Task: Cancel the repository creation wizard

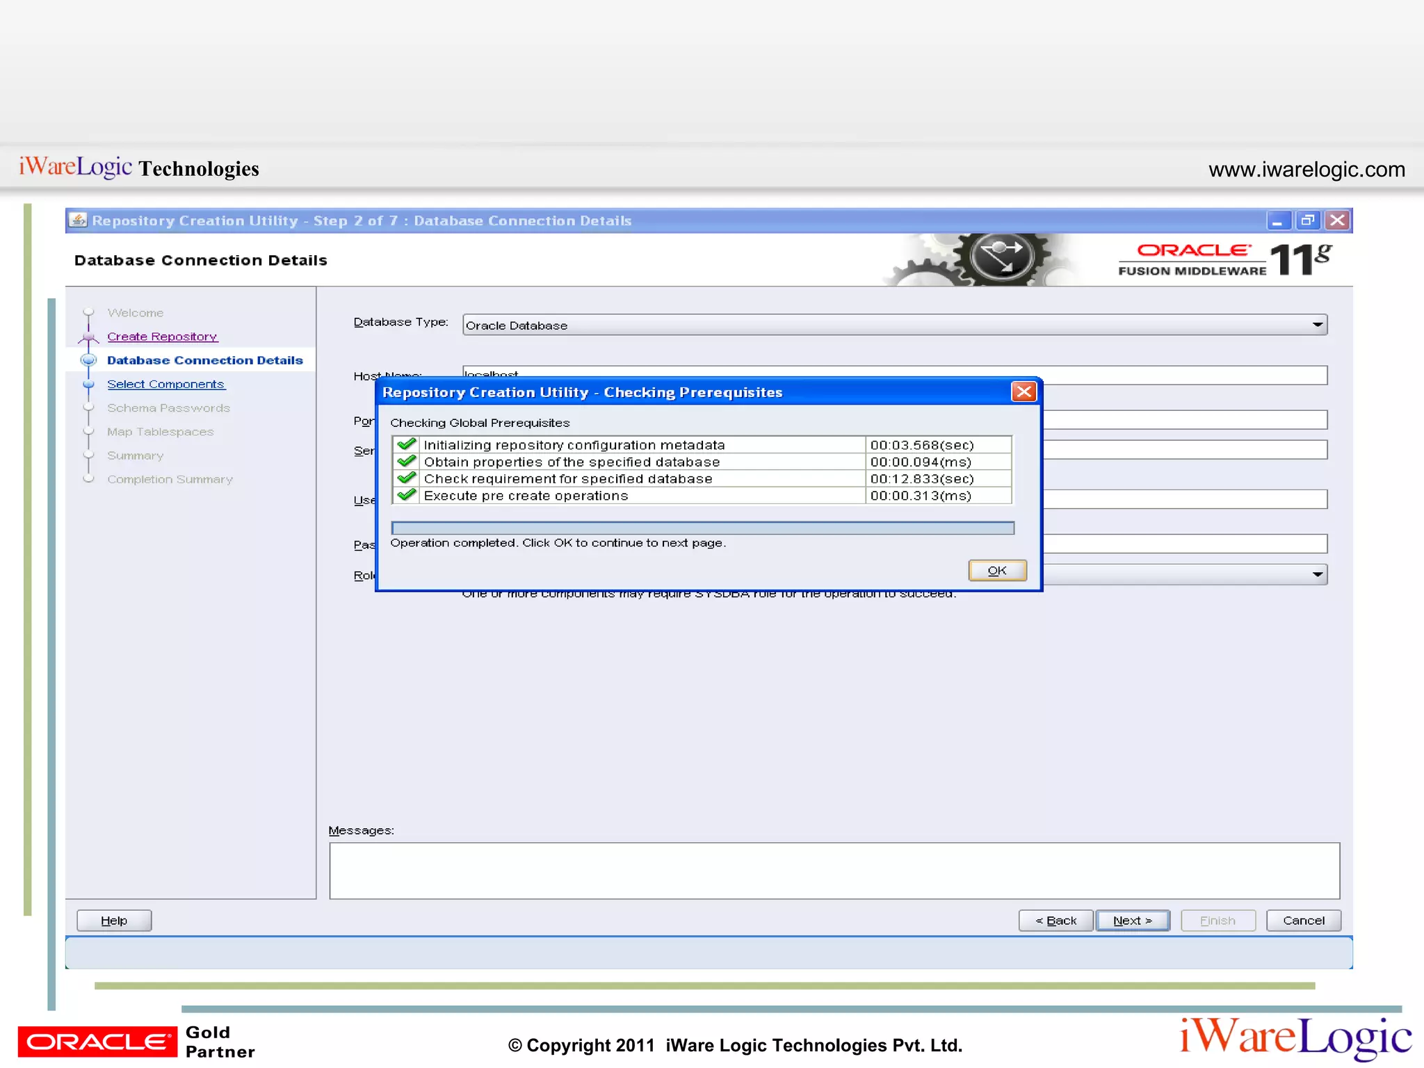Action: (x=1303, y=921)
